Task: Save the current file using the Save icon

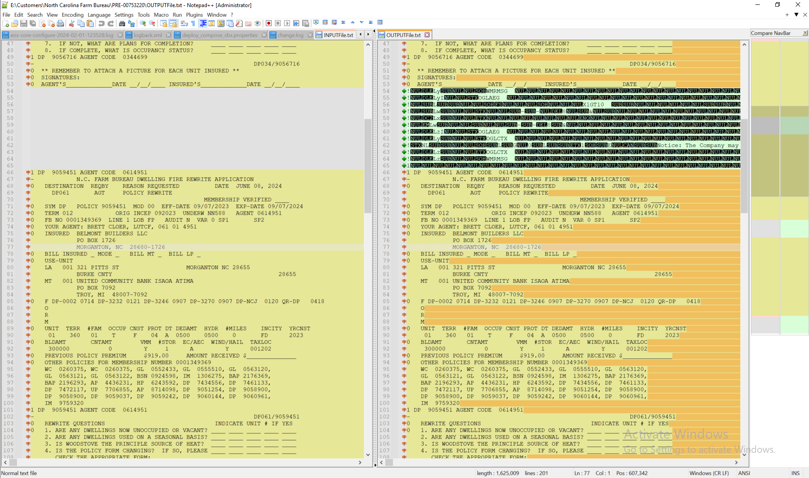Action: pos(23,23)
